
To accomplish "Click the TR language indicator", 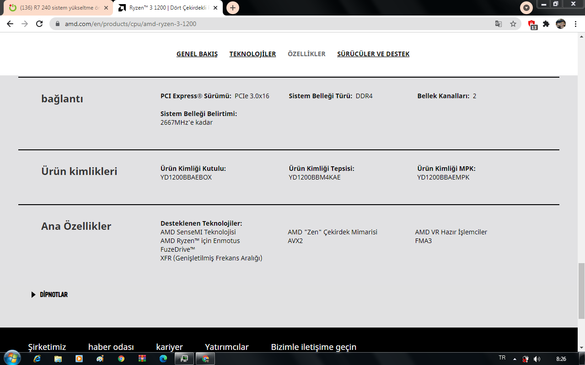I will tap(502, 358).
